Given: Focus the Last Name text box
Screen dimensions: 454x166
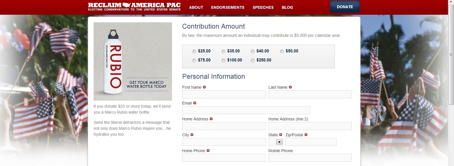Looking at the screenshot, I should [x=310, y=94].
